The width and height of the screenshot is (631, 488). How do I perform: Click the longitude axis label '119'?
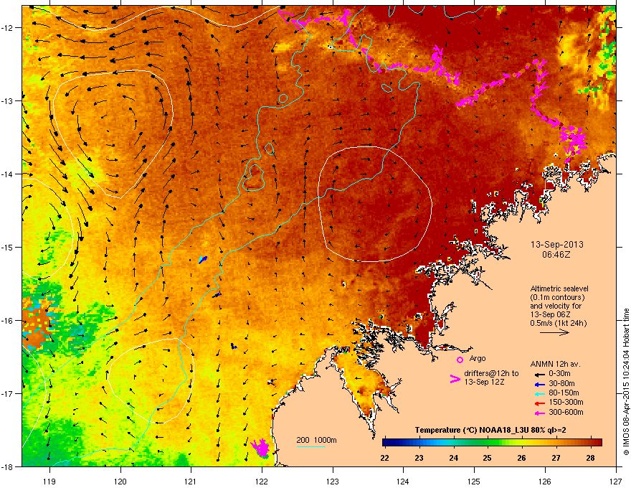(49, 481)
